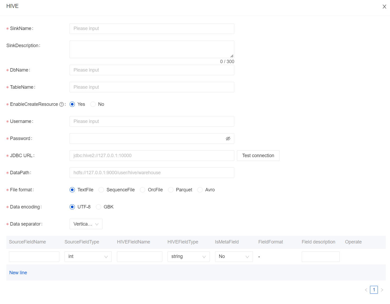Click the EnableCreateResource help question icon

pos(61,104)
